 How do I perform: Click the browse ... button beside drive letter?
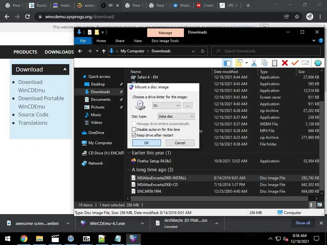coord(187,105)
